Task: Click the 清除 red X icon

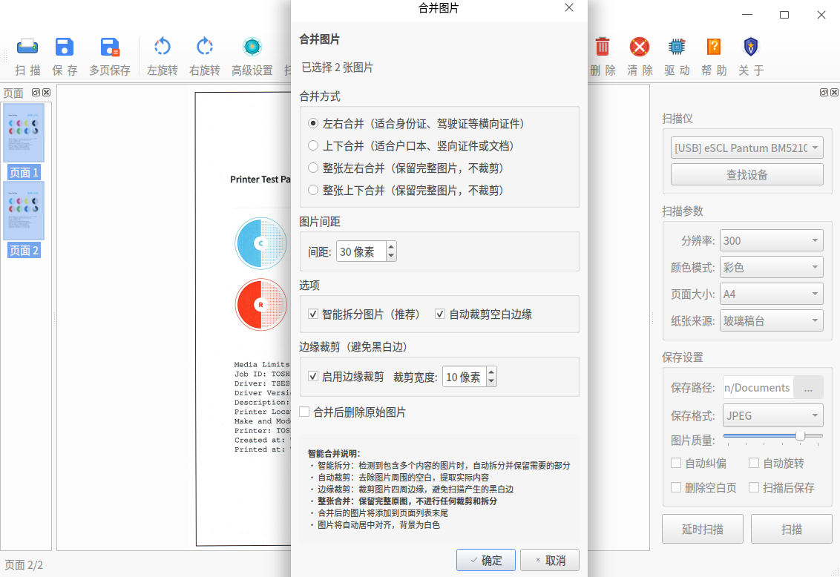Action: coord(640,47)
